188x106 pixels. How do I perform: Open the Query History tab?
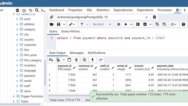coord(70,32)
